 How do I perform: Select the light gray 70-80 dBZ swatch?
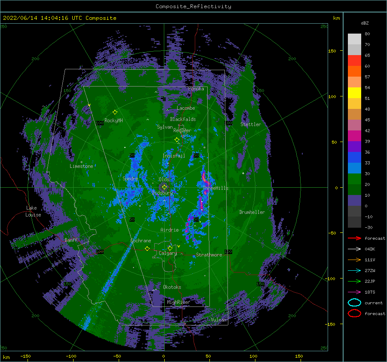click(x=354, y=39)
